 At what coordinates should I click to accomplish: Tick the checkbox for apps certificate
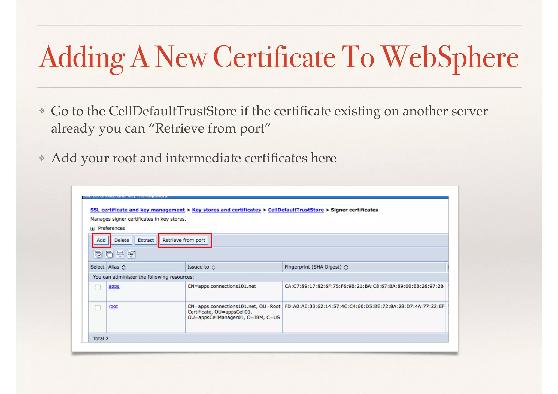point(98,287)
